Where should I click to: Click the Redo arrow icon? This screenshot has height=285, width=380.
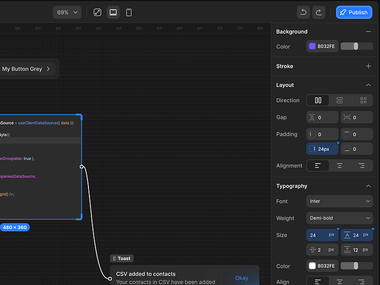[x=318, y=12]
